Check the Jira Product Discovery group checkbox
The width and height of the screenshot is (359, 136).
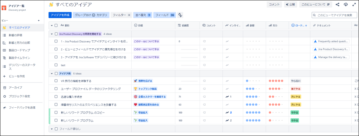pyautogui.click(x=56, y=34)
